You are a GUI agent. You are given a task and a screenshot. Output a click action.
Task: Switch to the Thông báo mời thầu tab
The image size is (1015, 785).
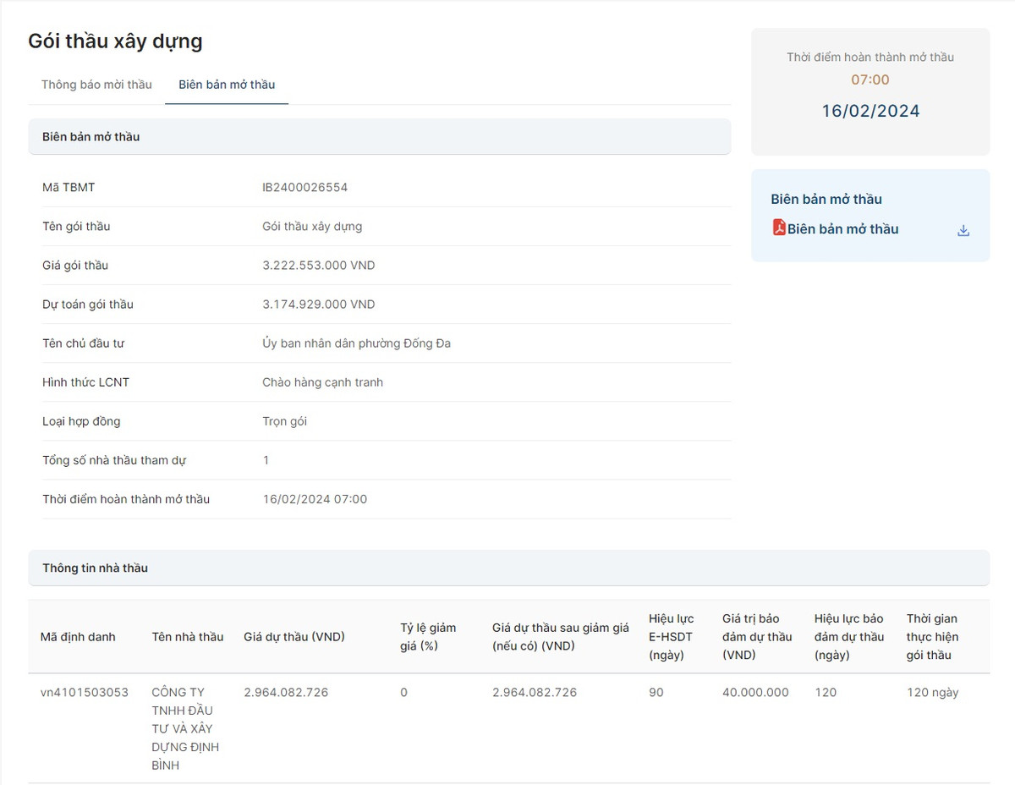pos(96,85)
